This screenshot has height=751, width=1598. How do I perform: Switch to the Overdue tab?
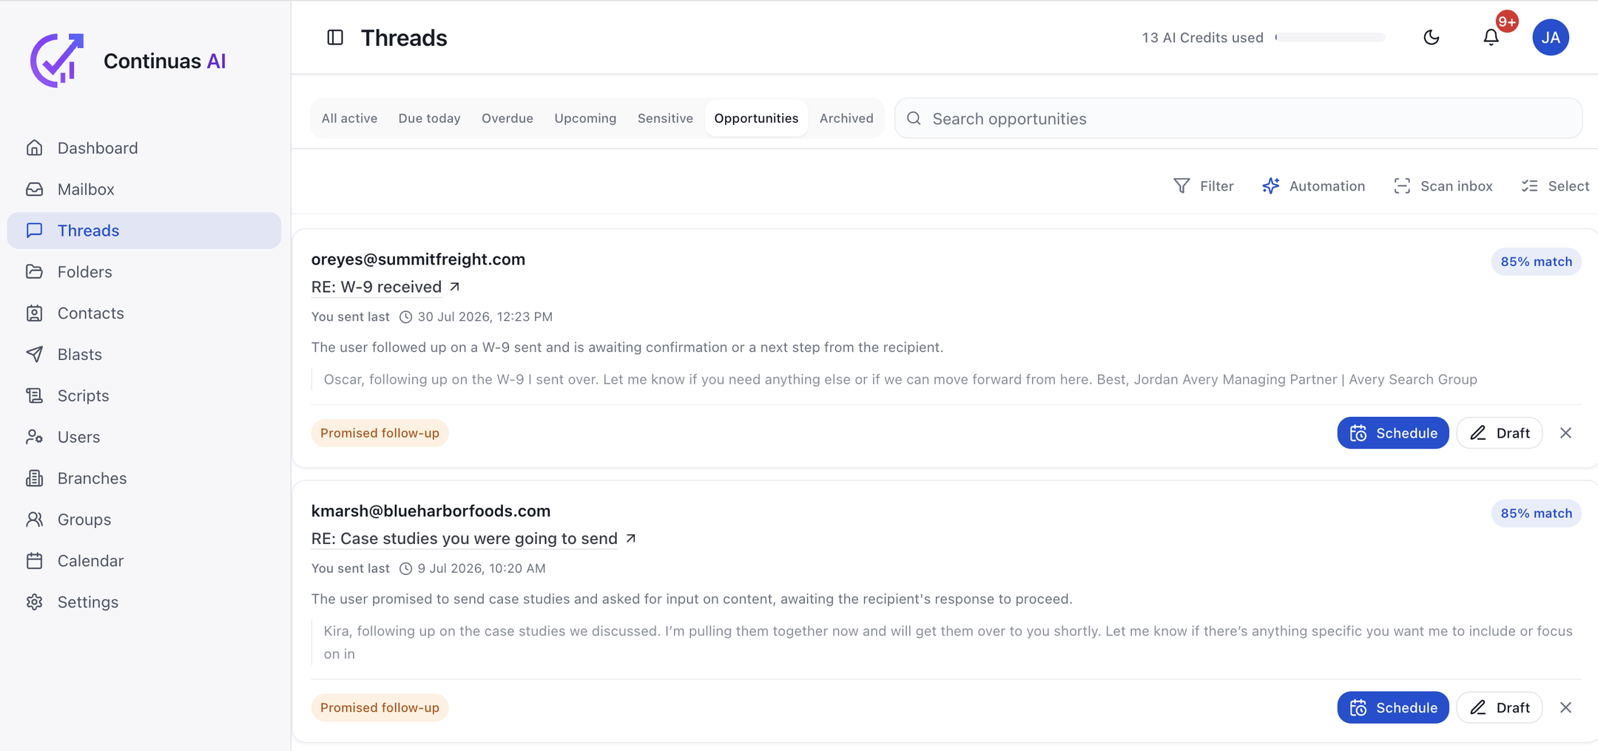[508, 118]
